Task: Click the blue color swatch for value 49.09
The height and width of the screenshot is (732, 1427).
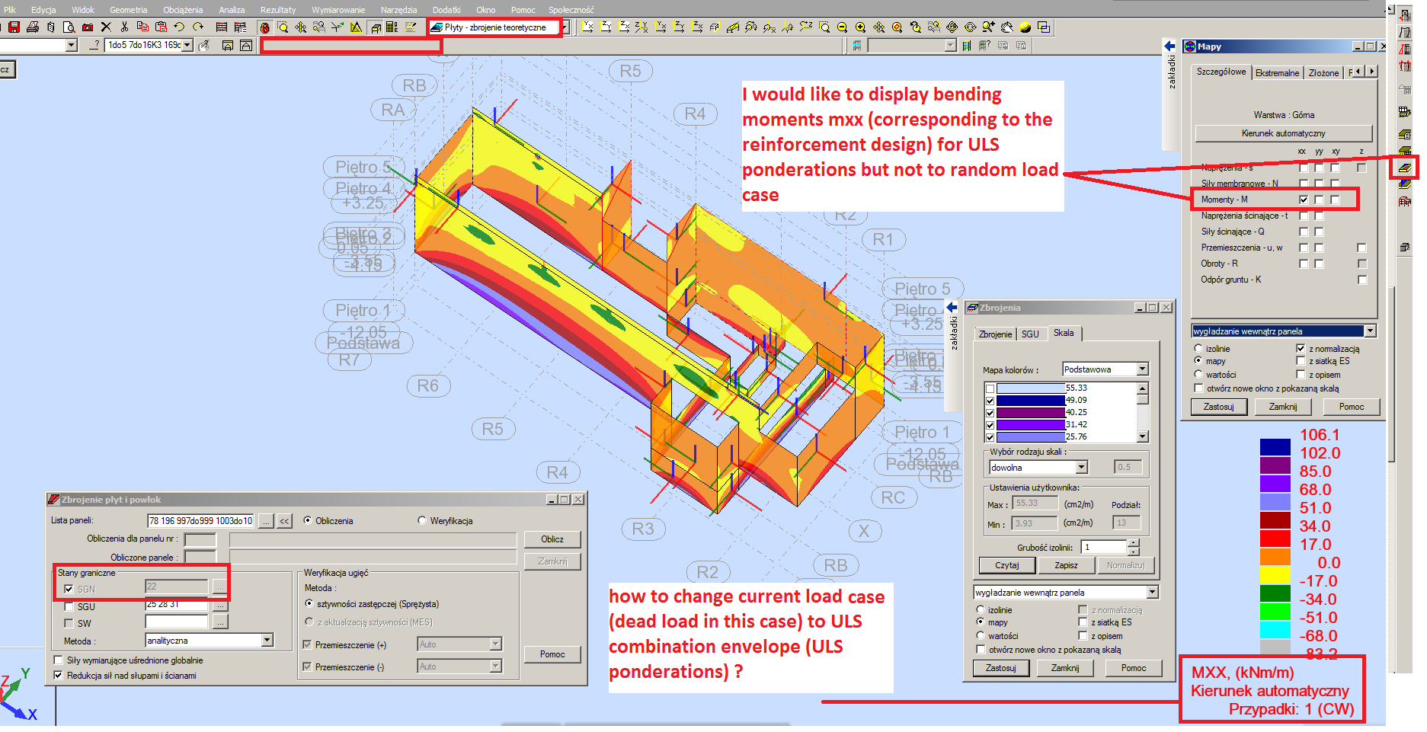Action: 1029,399
